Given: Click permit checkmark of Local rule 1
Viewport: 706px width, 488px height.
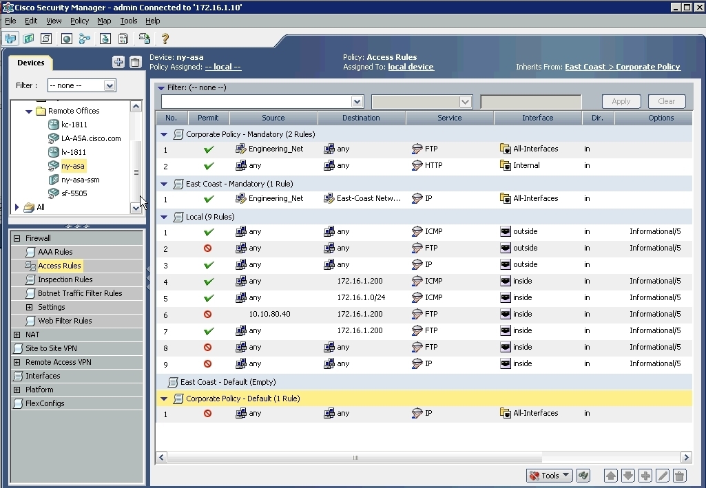Looking at the screenshot, I should coord(209,232).
